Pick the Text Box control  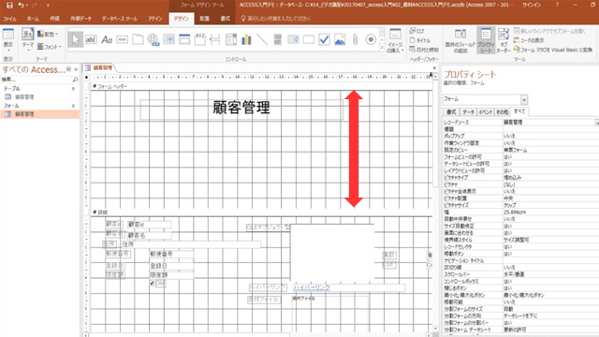91,39
